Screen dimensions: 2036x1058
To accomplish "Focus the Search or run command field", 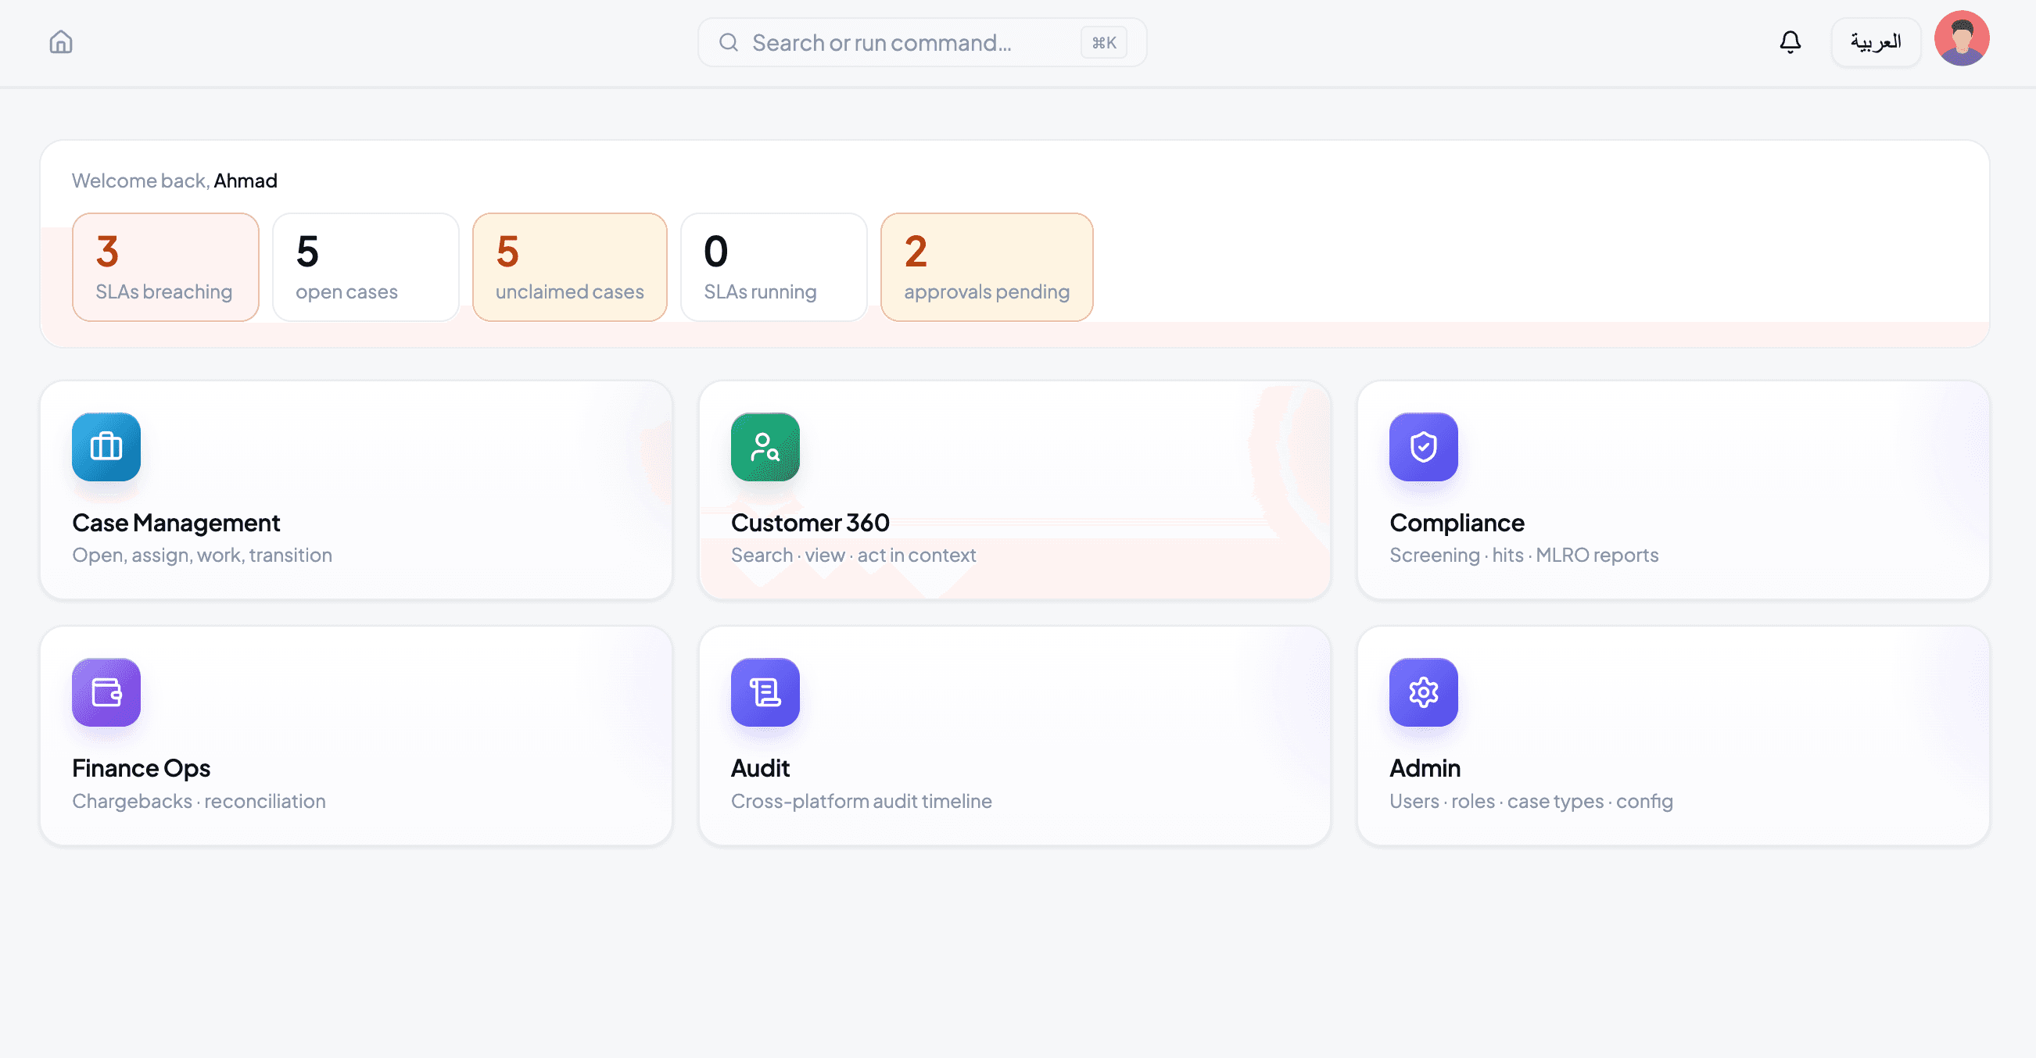I will point(922,42).
